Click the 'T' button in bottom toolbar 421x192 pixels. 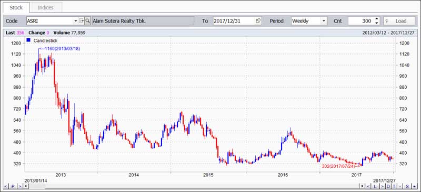(394, 186)
